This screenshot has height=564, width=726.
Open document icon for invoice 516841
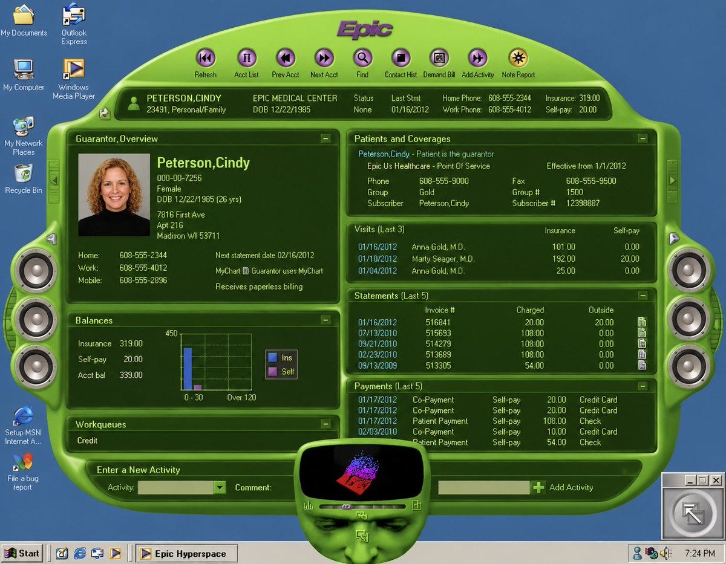pyautogui.click(x=642, y=322)
